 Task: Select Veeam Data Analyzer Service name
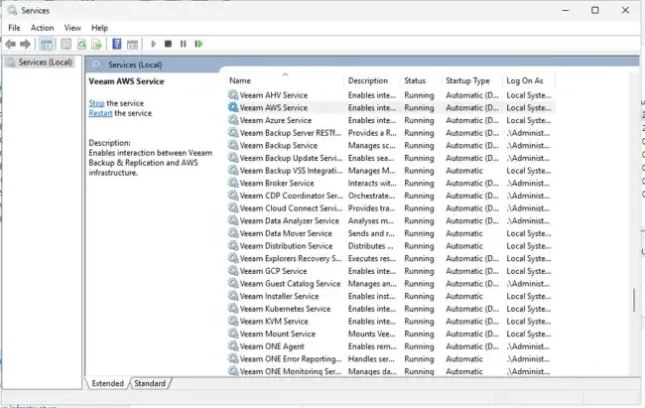pos(289,220)
